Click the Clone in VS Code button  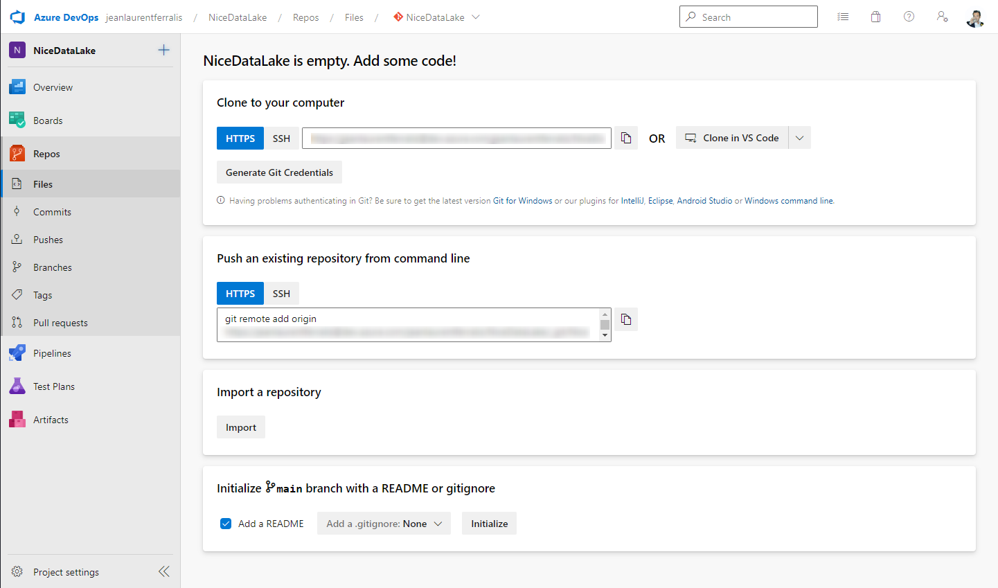point(732,138)
